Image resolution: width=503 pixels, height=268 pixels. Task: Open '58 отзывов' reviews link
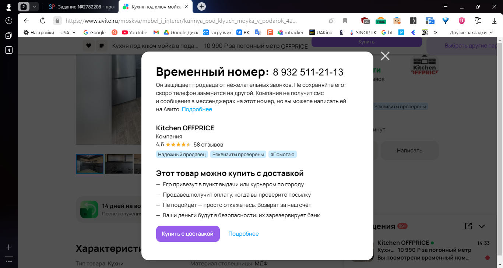pyautogui.click(x=208, y=144)
